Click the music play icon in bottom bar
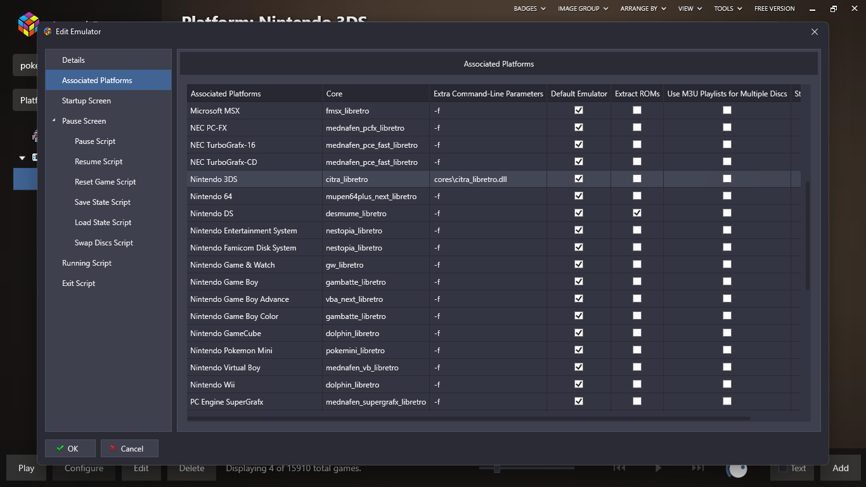The height and width of the screenshot is (487, 866). pos(658,468)
